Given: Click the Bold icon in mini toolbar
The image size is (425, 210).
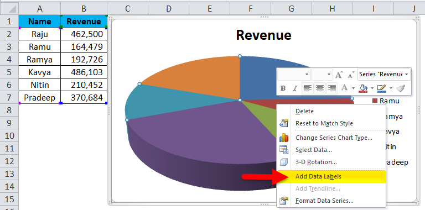Looking at the screenshot, I should [x=283, y=88].
